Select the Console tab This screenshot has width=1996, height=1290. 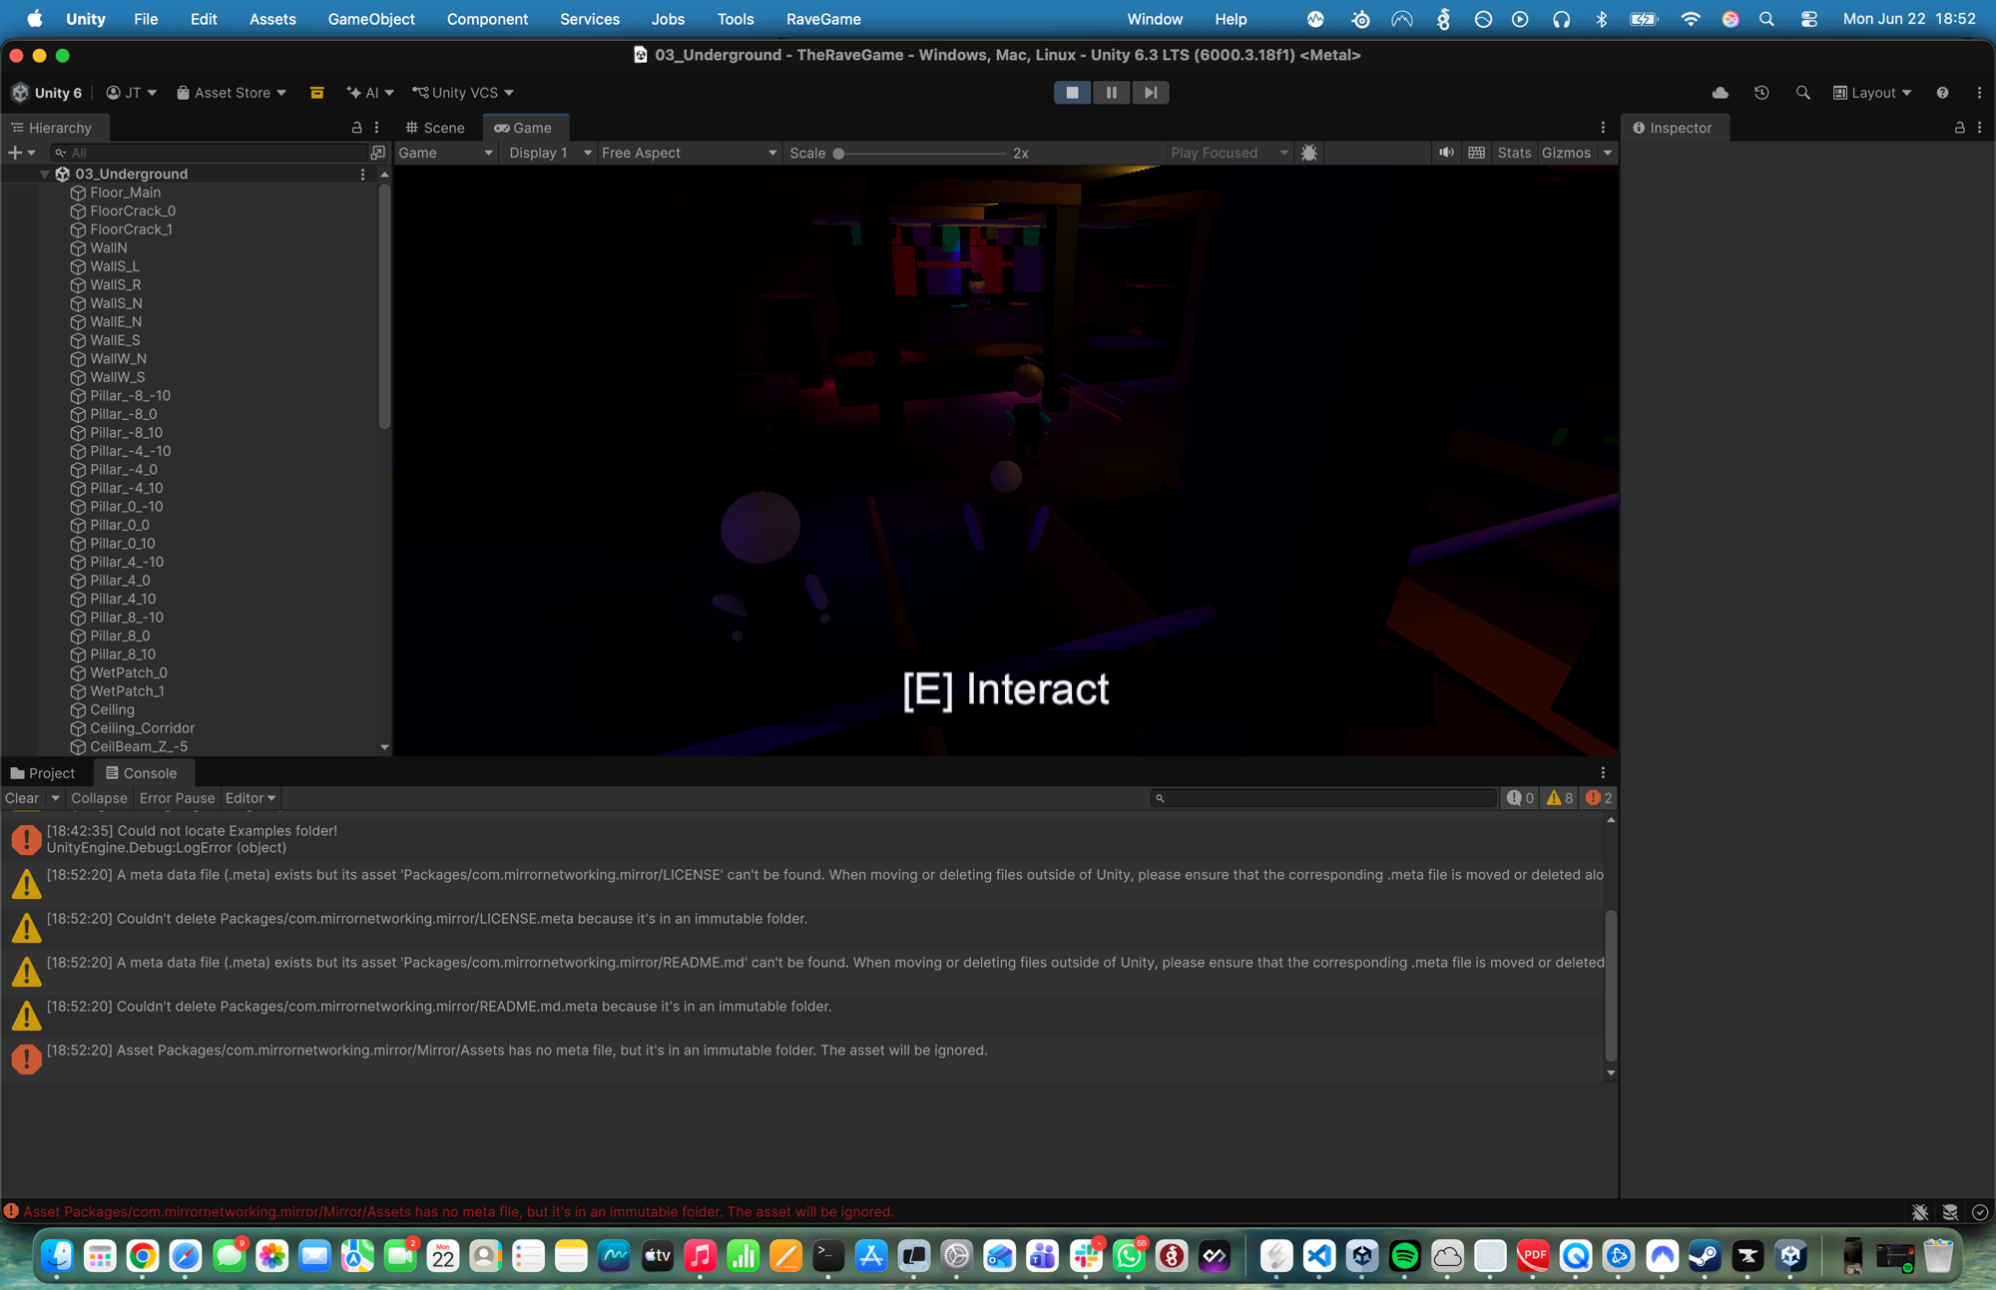(x=142, y=773)
